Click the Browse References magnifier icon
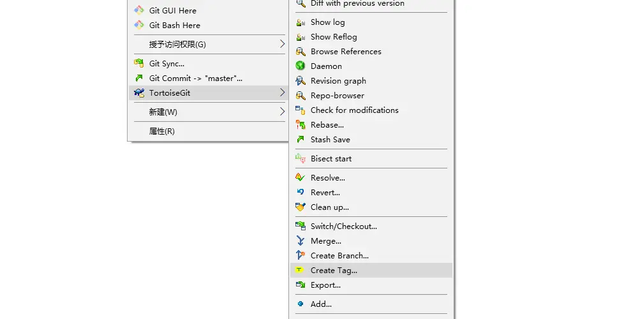Image resolution: width=638 pixels, height=319 pixels. click(x=300, y=52)
